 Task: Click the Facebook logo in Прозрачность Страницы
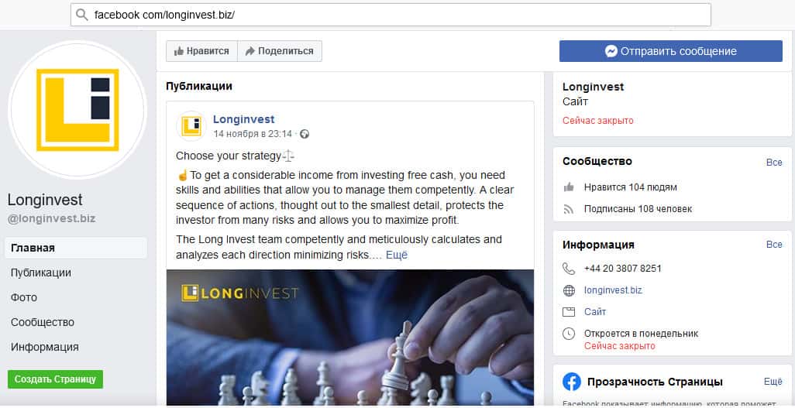pos(571,382)
